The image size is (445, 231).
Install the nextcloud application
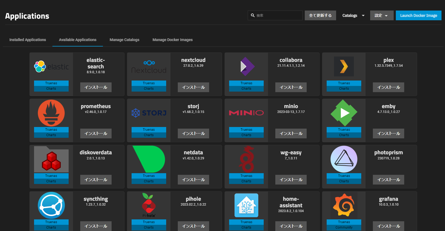point(193,87)
